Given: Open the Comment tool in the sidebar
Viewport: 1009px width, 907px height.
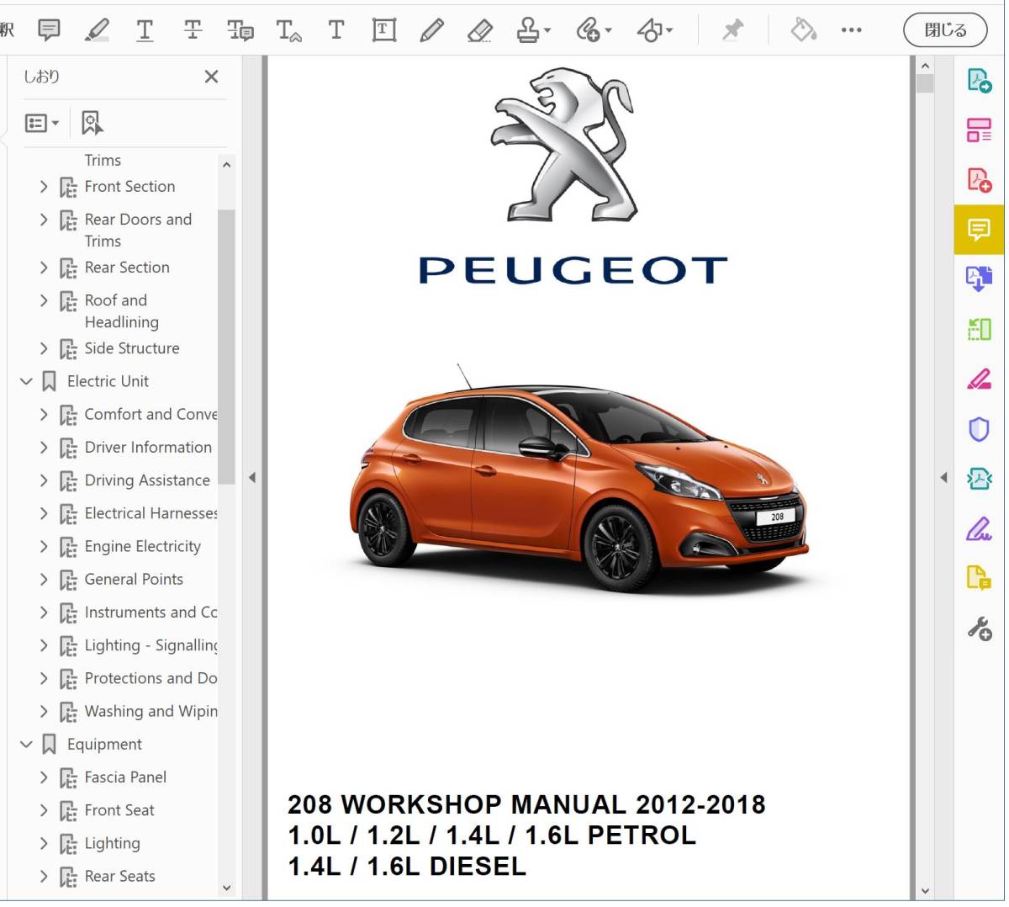Looking at the screenshot, I should click(x=979, y=230).
